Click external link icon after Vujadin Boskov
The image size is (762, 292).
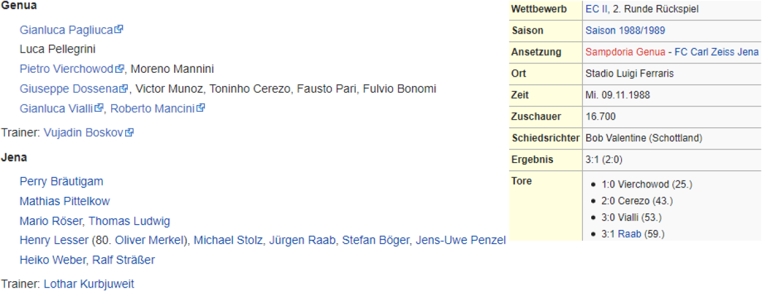[x=130, y=132]
